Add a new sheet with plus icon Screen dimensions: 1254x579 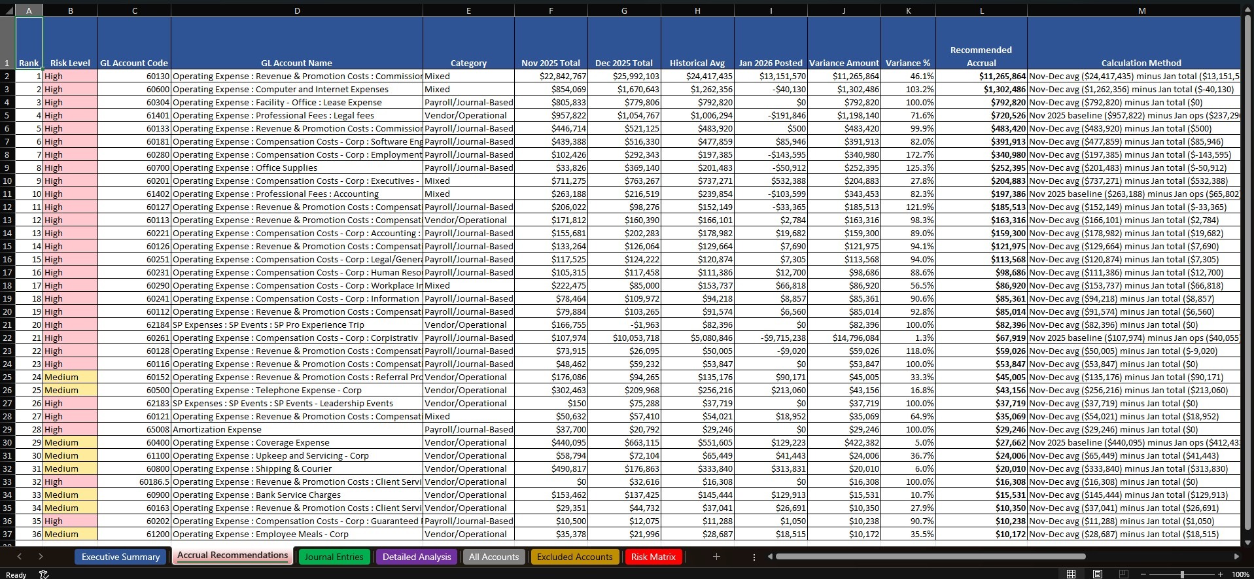[x=716, y=557]
